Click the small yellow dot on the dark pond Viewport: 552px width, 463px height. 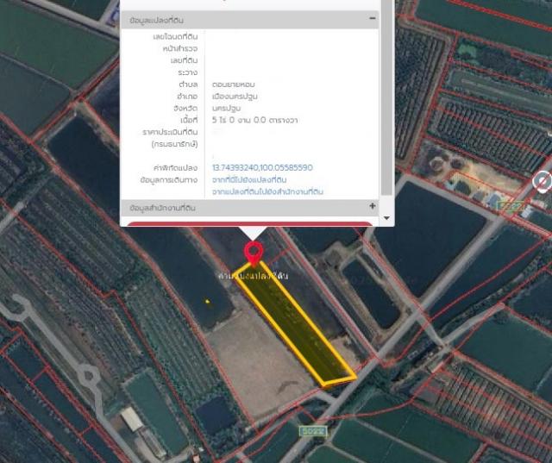207,301
